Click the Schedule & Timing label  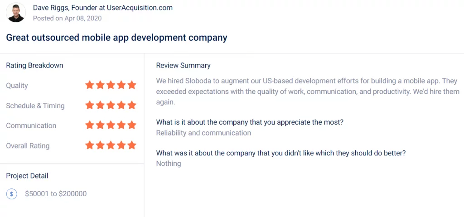coord(35,106)
